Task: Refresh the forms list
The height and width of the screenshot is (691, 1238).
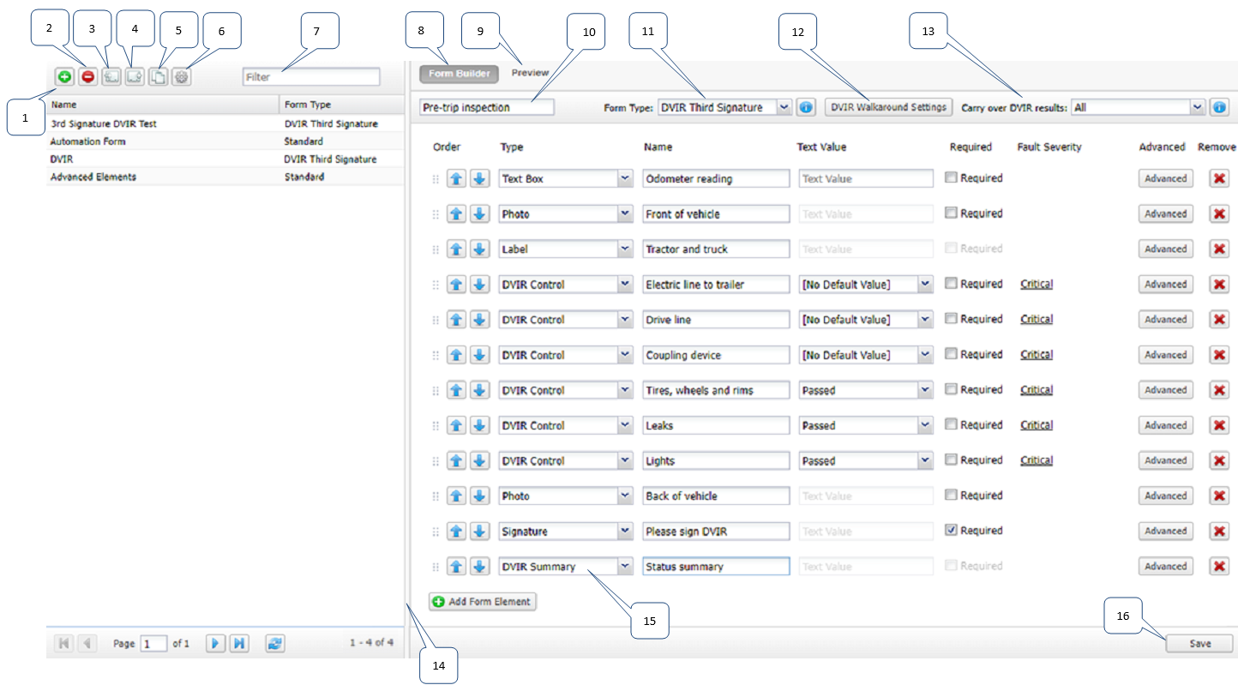Action: point(274,643)
